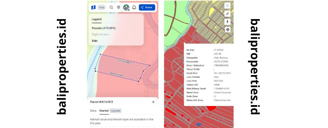
Task: Select the ruler measurement tool
Action: tap(228, 14)
